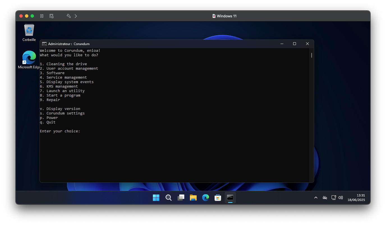Open the VM wrench configuration tool
Viewport: 386px width, 225px height.
(x=68, y=16)
